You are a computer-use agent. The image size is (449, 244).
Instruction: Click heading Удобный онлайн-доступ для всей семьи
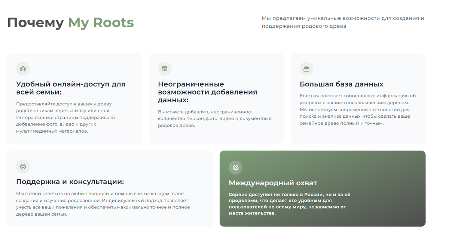click(71, 88)
